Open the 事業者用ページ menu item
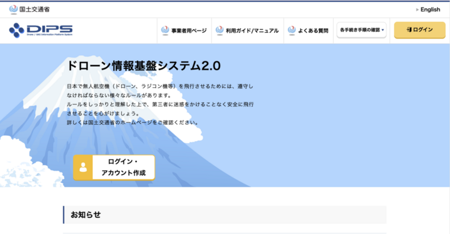Screen dimensions: 450x234 (189, 30)
